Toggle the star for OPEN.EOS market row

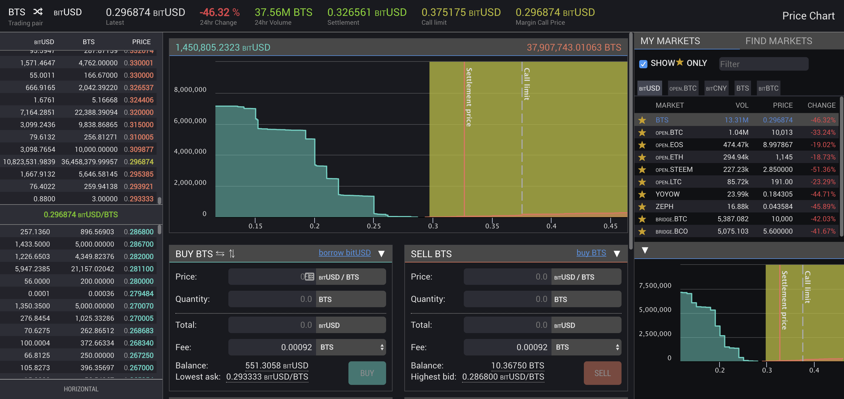click(642, 145)
